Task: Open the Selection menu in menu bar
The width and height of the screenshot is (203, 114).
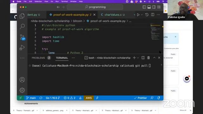Action: 38,1
